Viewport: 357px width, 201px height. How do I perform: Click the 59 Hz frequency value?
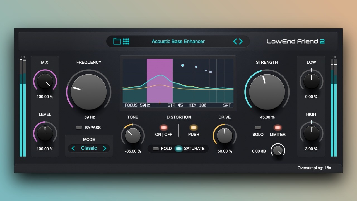tap(90, 117)
